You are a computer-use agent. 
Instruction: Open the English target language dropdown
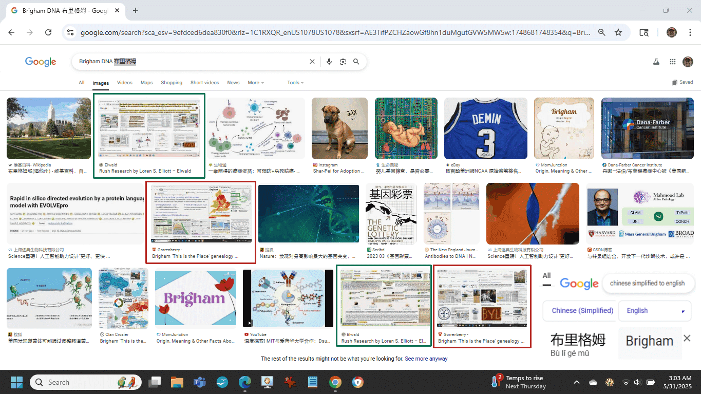point(656,311)
